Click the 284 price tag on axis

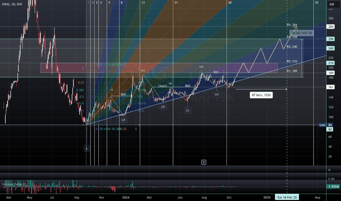[x=331, y=27]
